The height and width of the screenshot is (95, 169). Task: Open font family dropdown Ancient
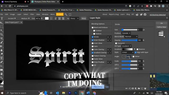pos(12,18)
